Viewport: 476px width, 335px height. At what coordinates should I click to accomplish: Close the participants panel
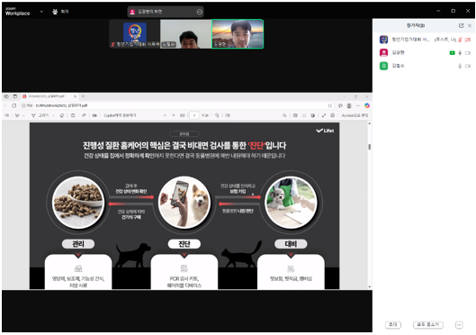(470, 25)
